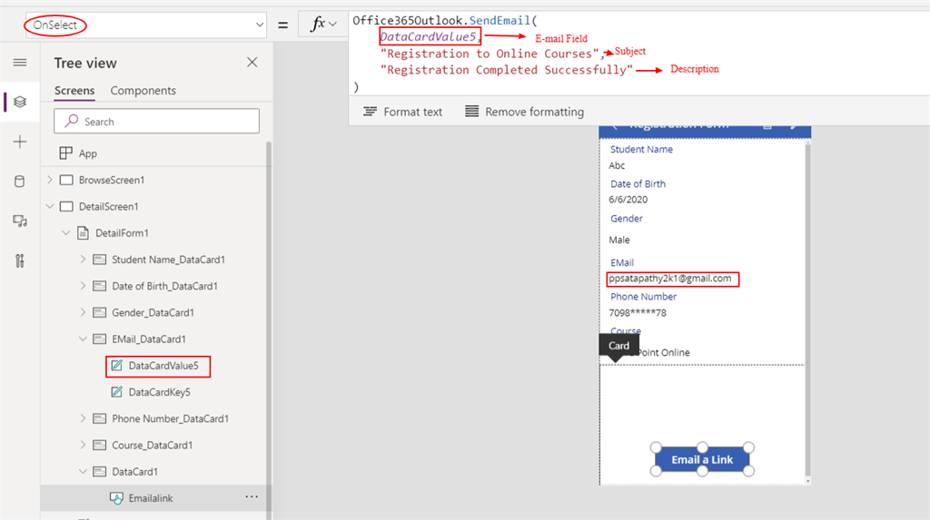
Task: Click the Male gender value
Action: tap(619, 240)
